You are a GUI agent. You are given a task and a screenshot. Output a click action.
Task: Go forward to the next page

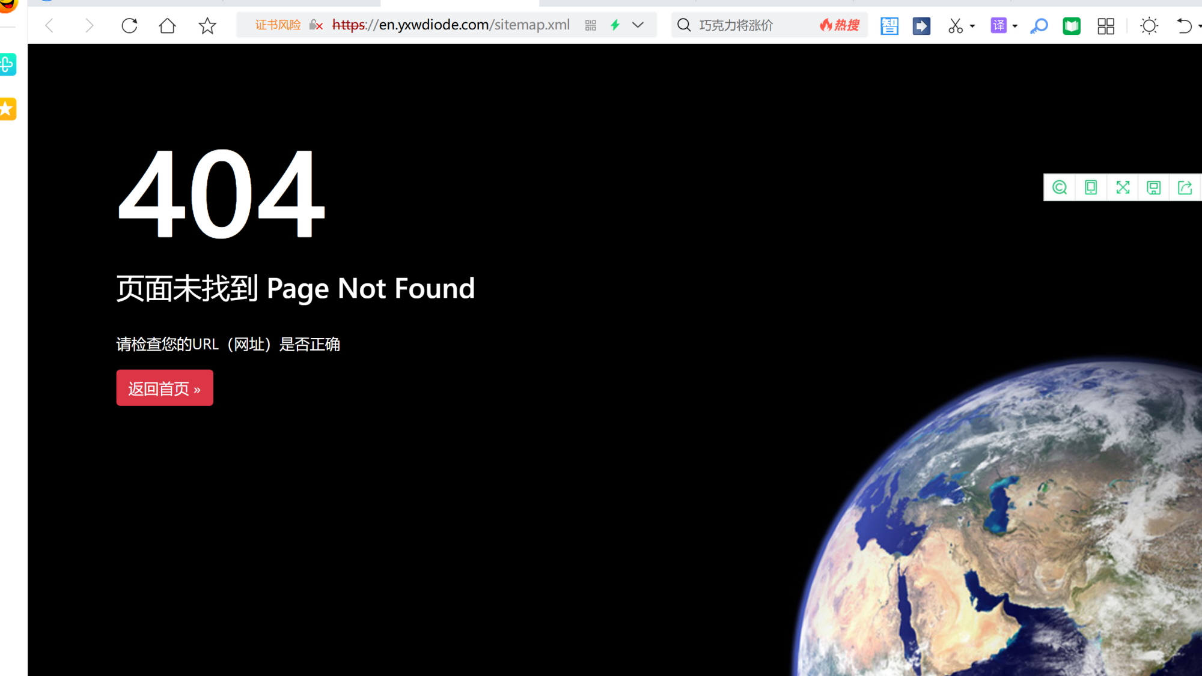[89, 26]
